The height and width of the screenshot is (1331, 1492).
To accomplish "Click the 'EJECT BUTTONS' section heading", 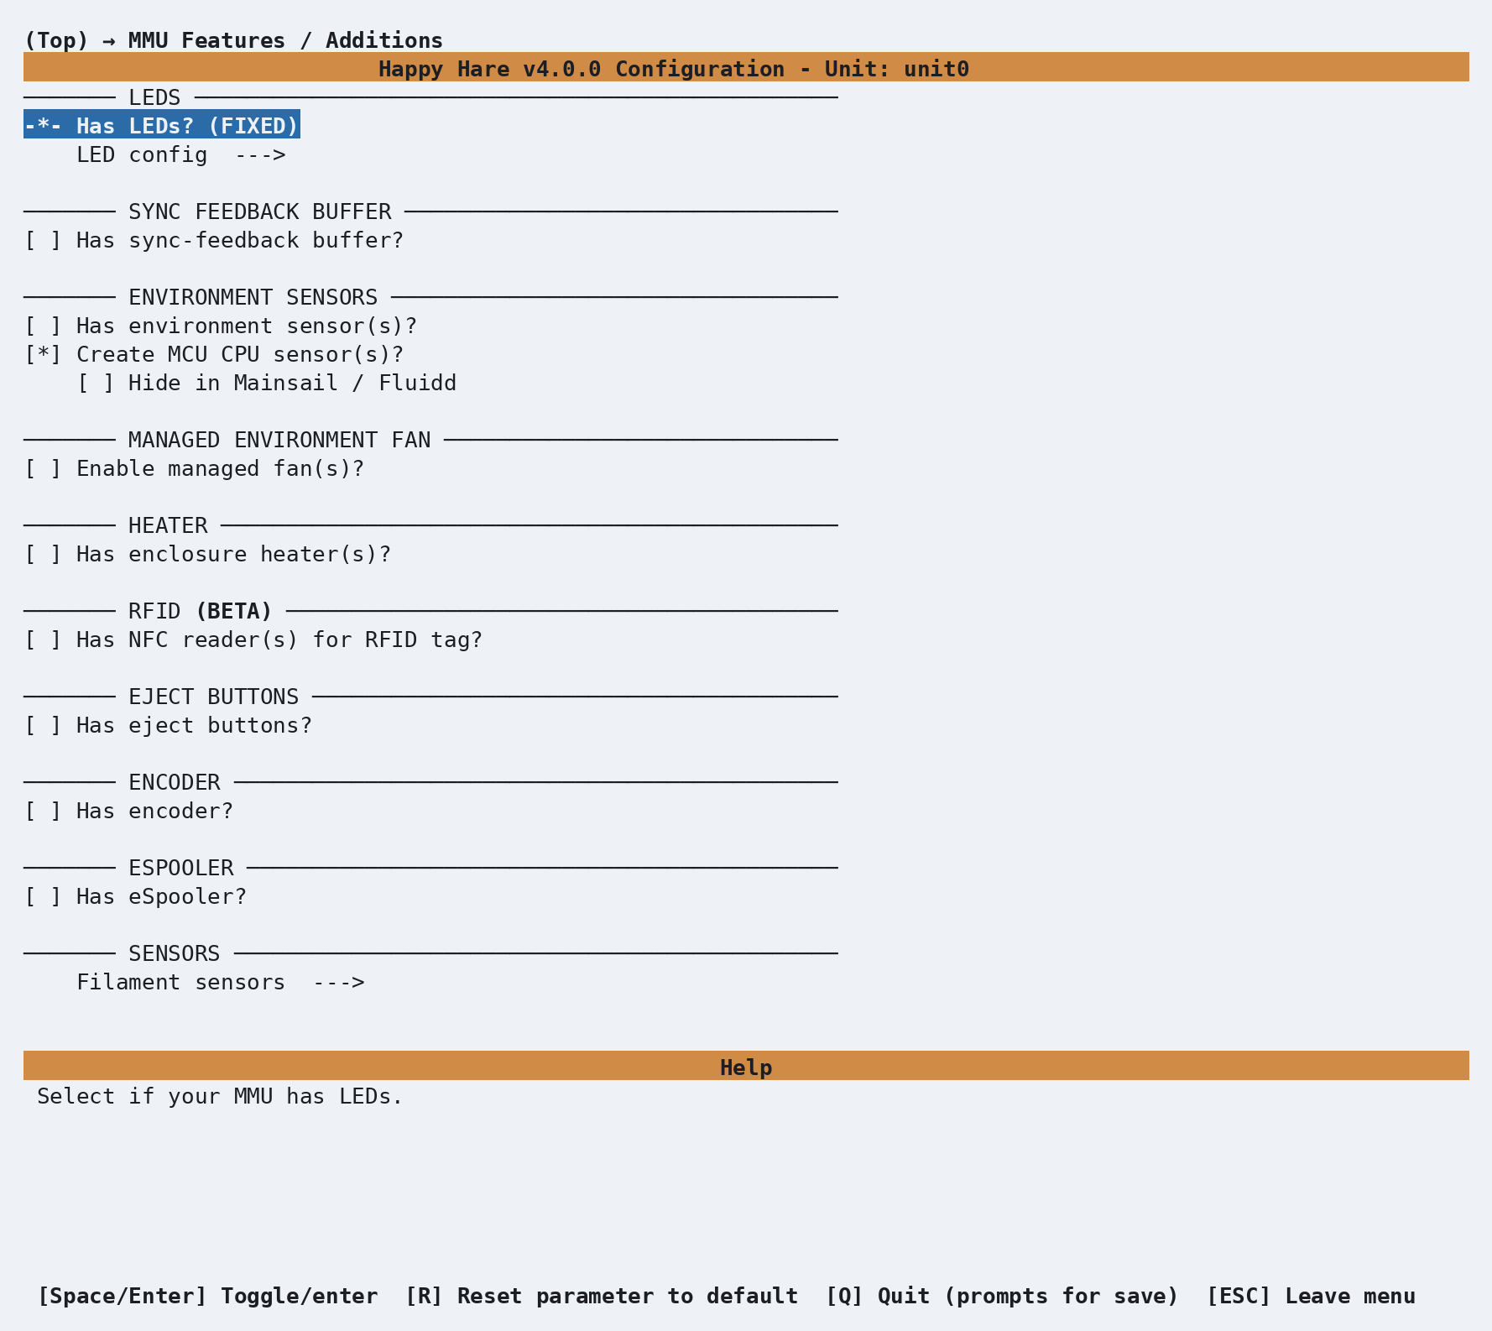I will pyautogui.click(x=214, y=697).
